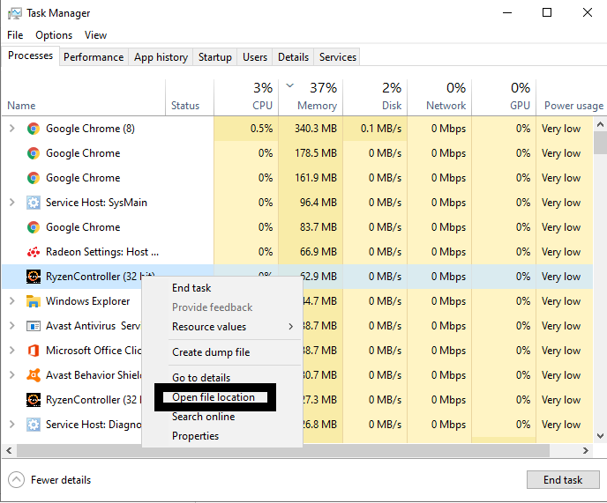Click the 96.4 MB memory value
Screen dimensions: 607x503
click(318, 203)
